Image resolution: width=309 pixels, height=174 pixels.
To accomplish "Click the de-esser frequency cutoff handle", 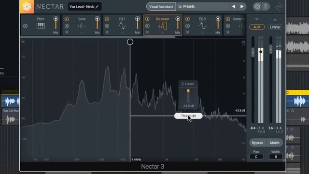I will tap(130, 42).
